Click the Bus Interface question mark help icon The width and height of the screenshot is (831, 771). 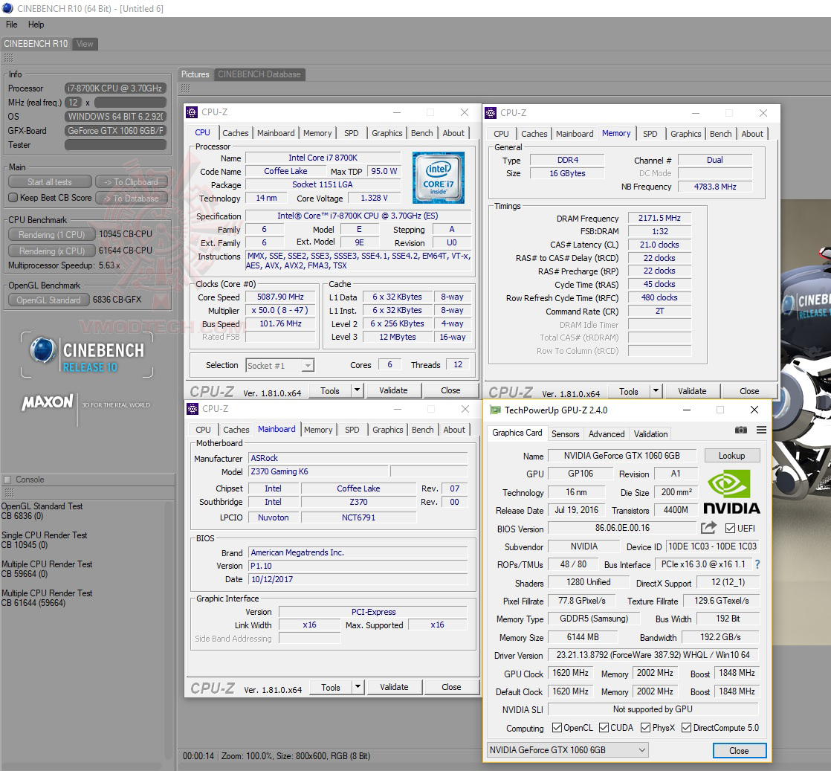tap(757, 564)
